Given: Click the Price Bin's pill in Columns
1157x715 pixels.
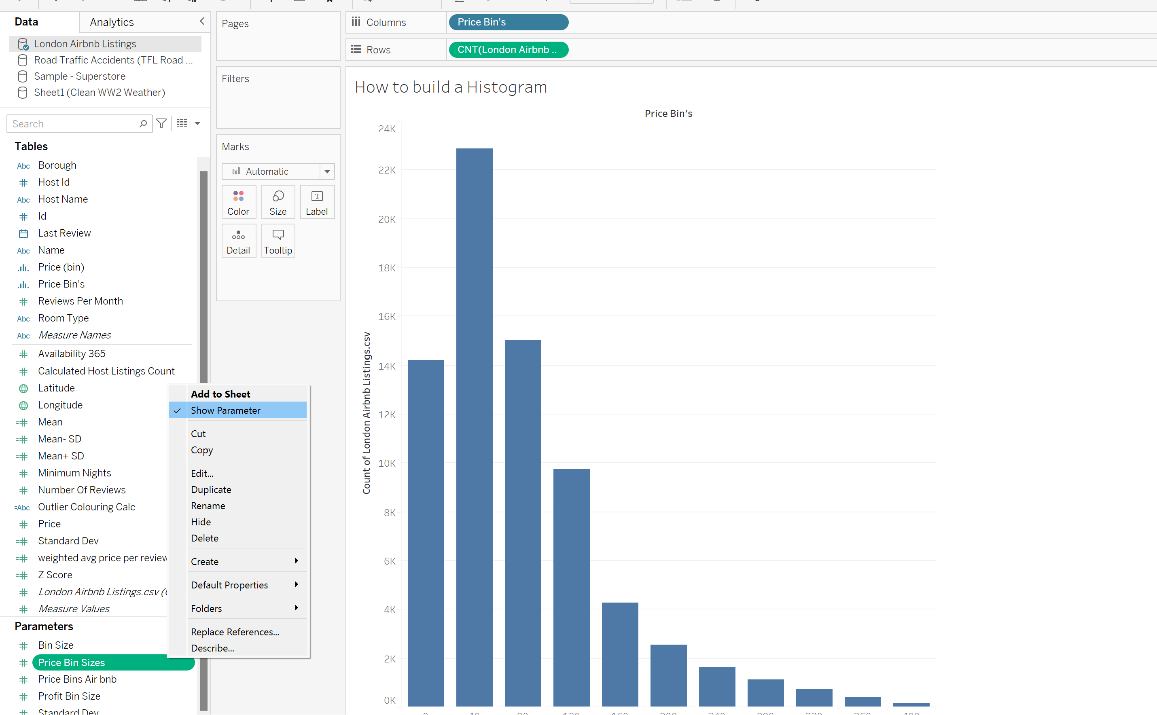Looking at the screenshot, I should click(x=508, y=22).
